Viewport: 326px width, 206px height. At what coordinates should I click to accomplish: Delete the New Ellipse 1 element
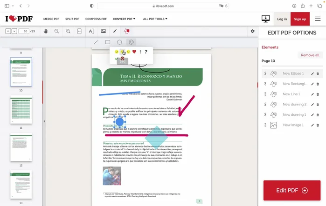pos(318,73)
